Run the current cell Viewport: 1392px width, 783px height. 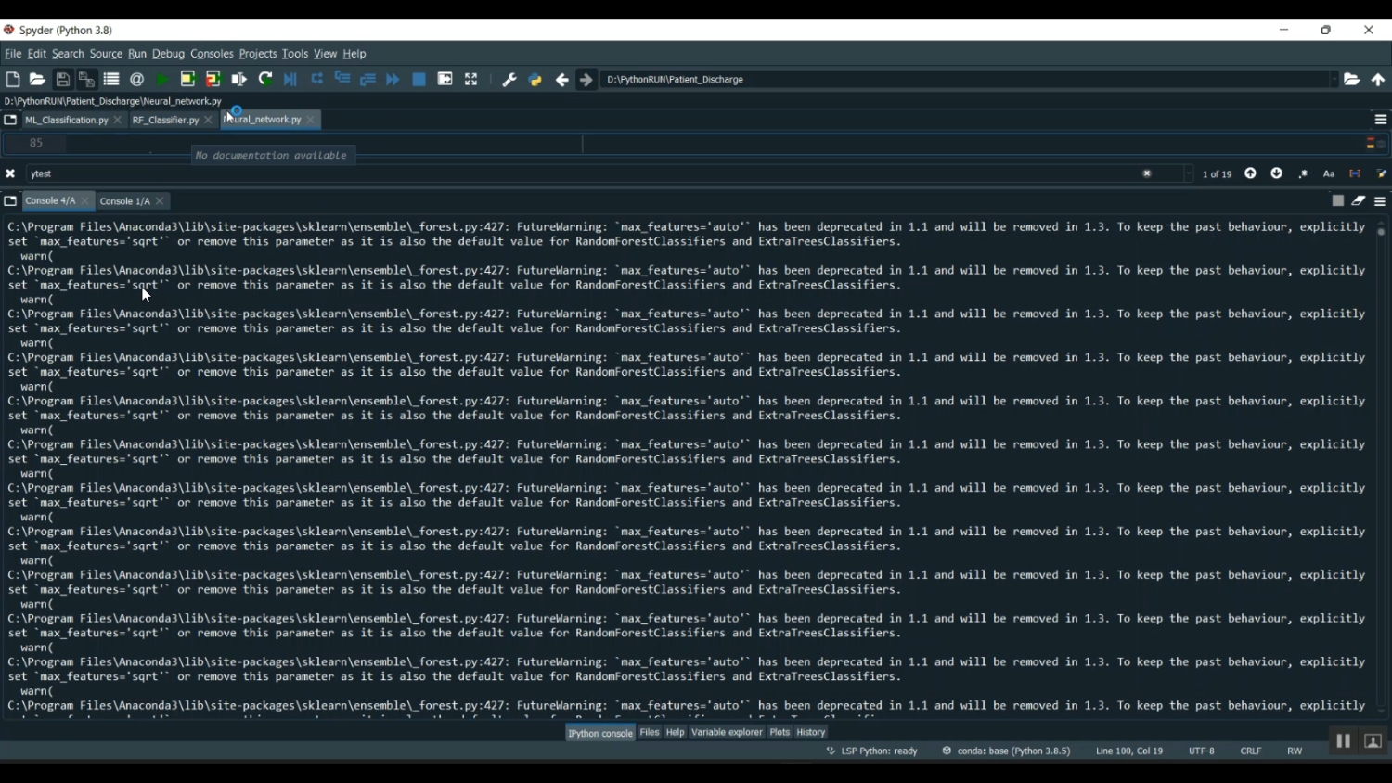(x=187, y=80)
